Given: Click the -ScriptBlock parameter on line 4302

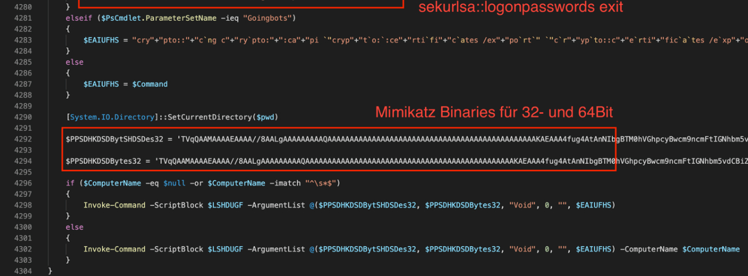Looking at the screenshot, I should [x=176, y=249].
